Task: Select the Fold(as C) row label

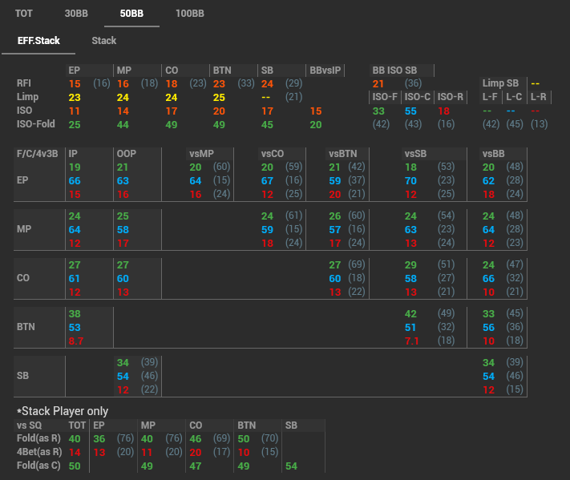Action: [x=39, y=466]
